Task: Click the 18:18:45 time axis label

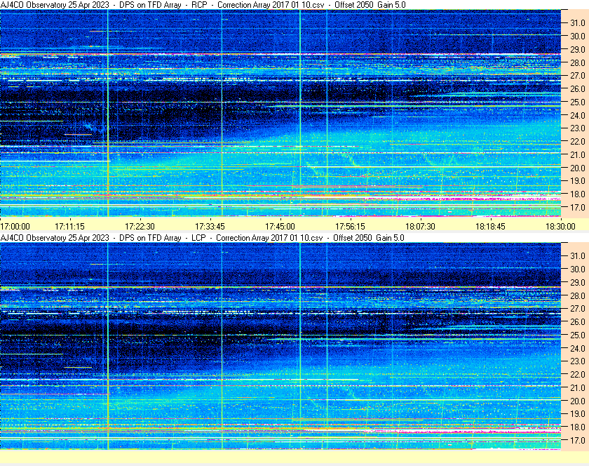Action: [x=491, y=227]
